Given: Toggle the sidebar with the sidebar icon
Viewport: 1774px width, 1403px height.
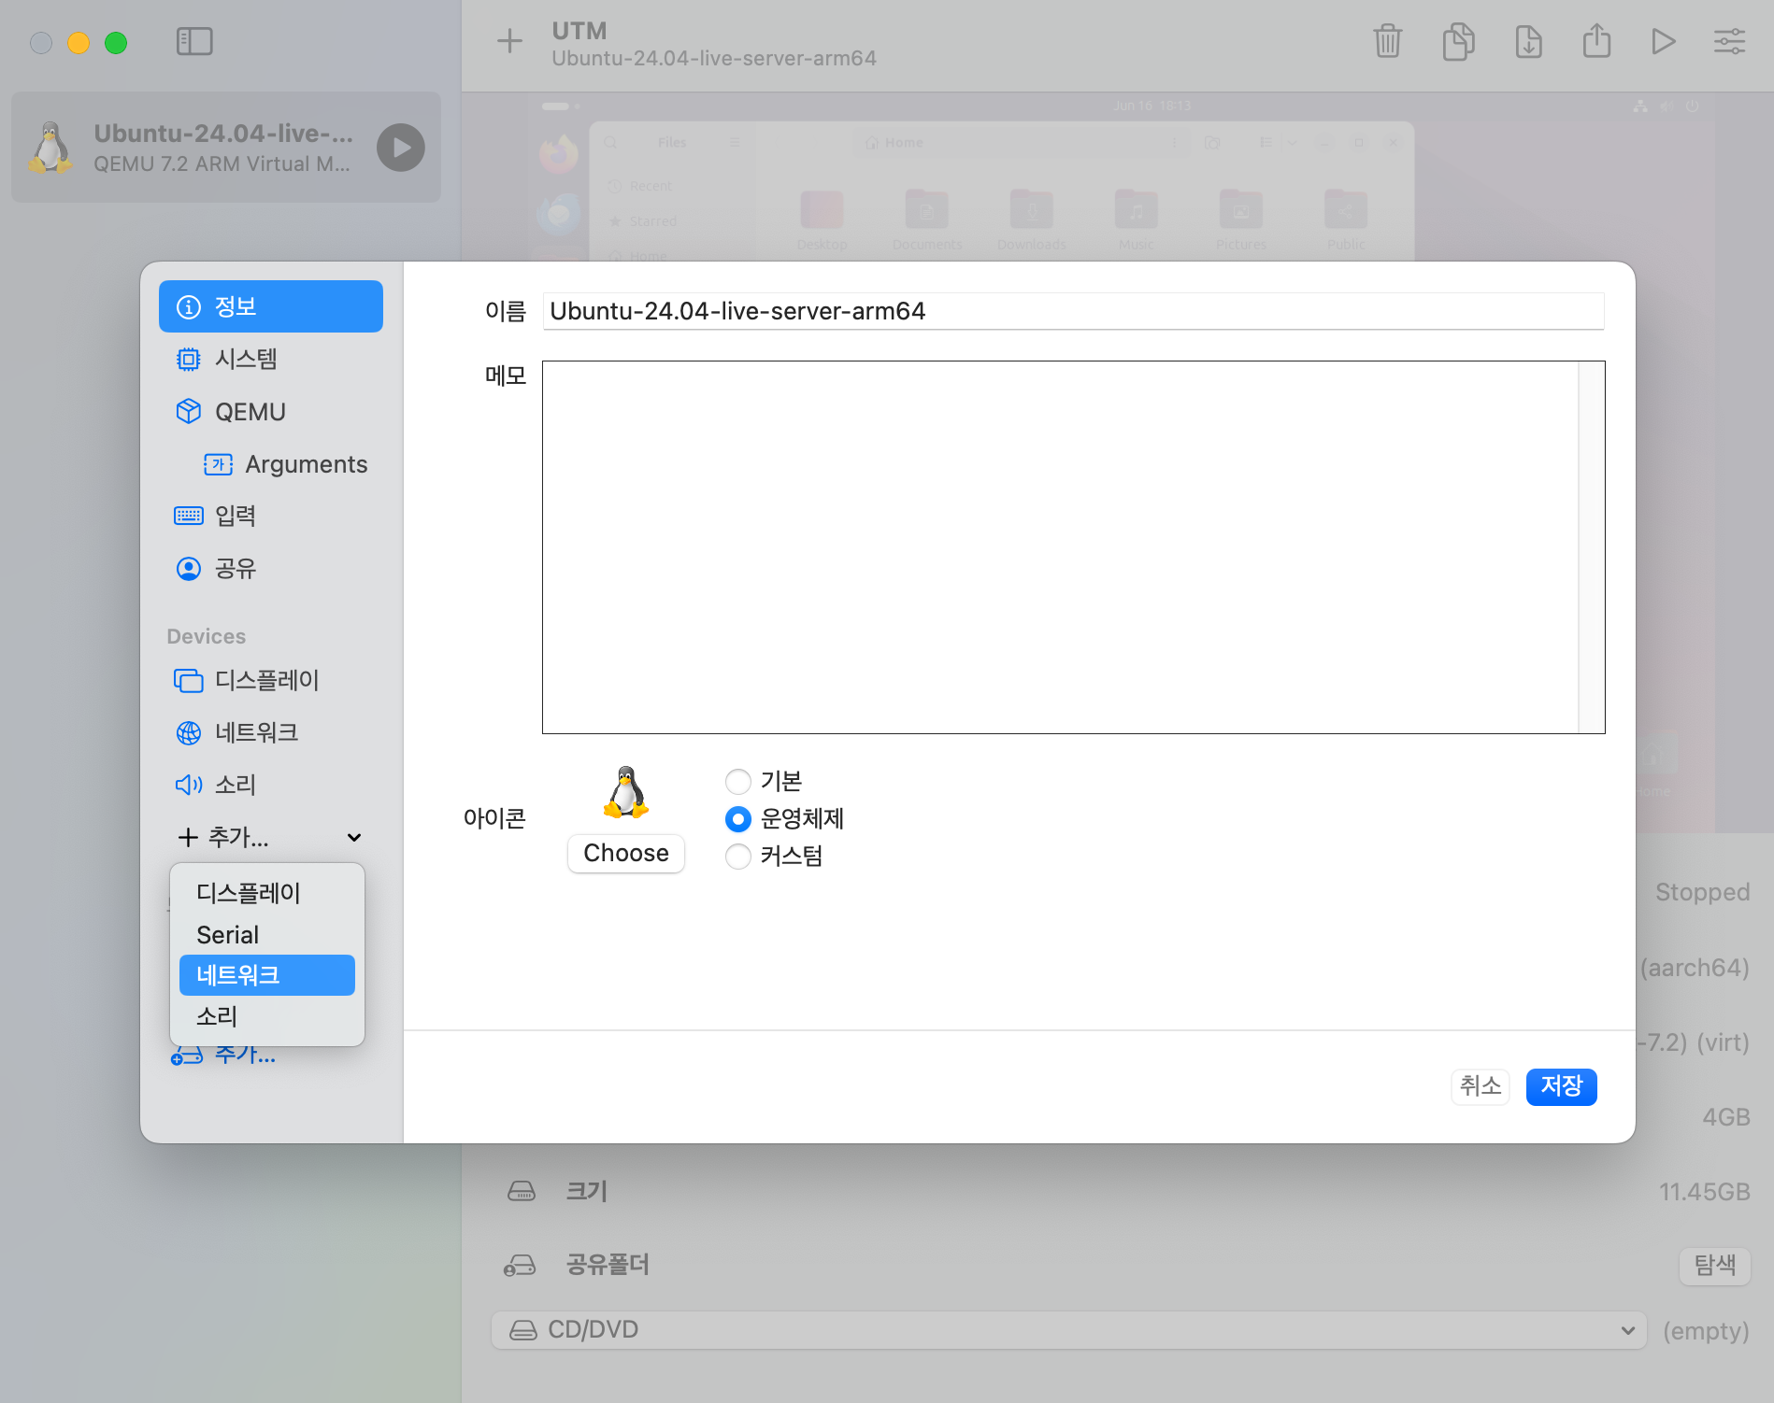Looking at the screenshot, I should click(194, 42).
